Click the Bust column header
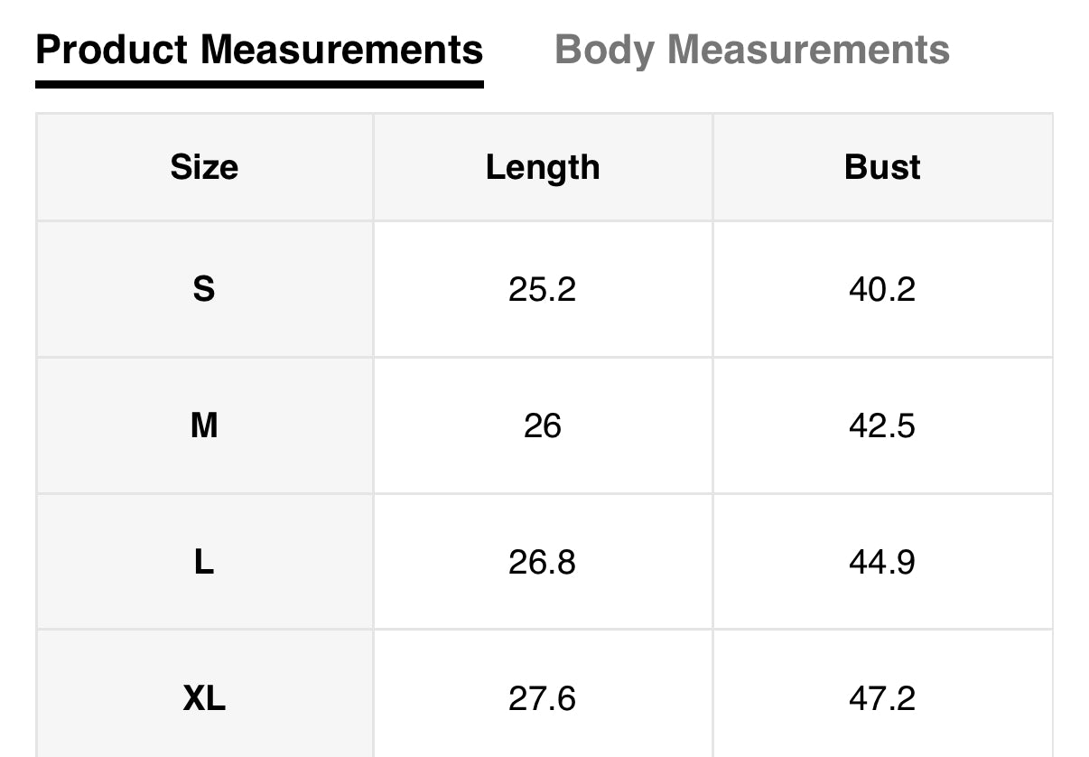This screenshot has height=757, width=1089. coord(882,167)
